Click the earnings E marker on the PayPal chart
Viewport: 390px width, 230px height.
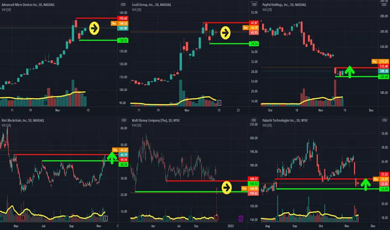pos(333,102)
